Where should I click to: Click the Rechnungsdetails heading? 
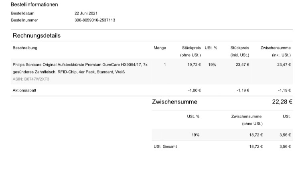36,35
